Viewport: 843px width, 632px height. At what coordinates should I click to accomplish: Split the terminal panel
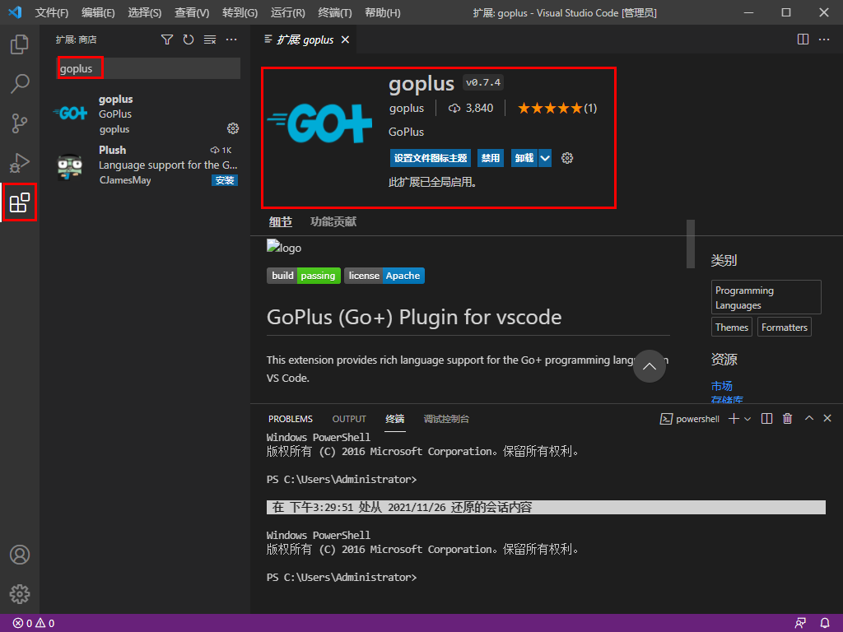[766, 419]
